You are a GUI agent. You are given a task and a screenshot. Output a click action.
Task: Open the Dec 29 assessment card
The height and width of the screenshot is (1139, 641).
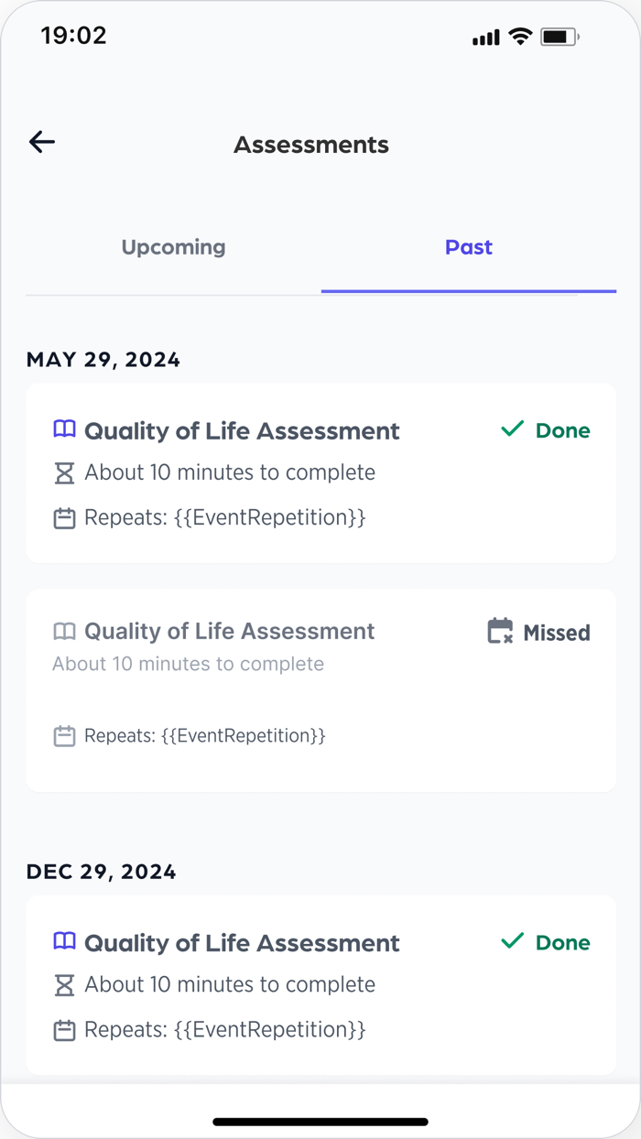click(320, 984)
